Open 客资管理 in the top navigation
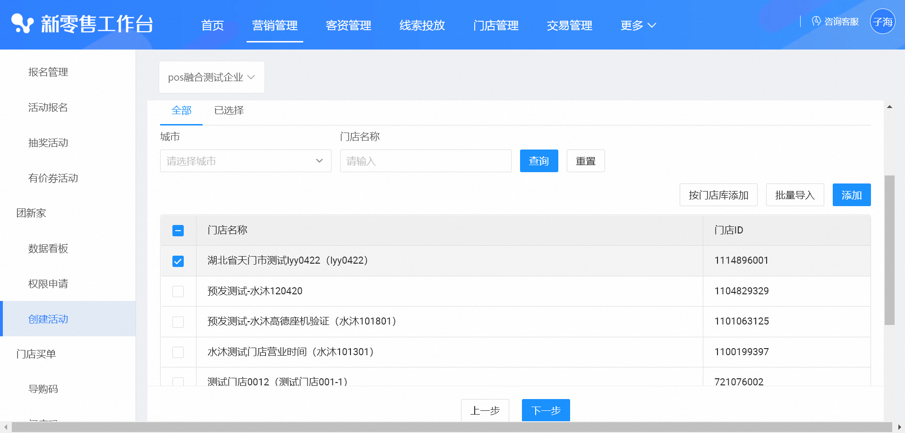The height and width of the screenshot is (433, 905). point(348,25)
